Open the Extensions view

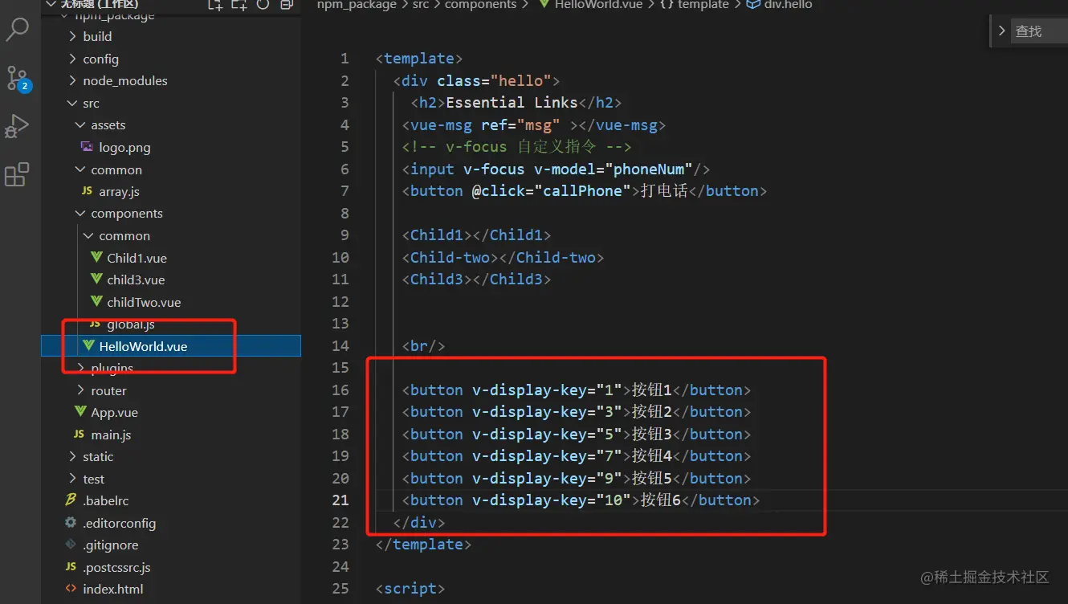click(x=17, y=174)
